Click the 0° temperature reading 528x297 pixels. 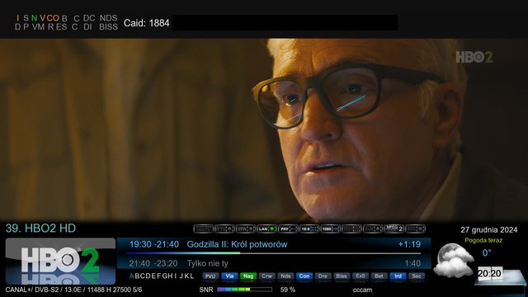(x=487, y=252)
